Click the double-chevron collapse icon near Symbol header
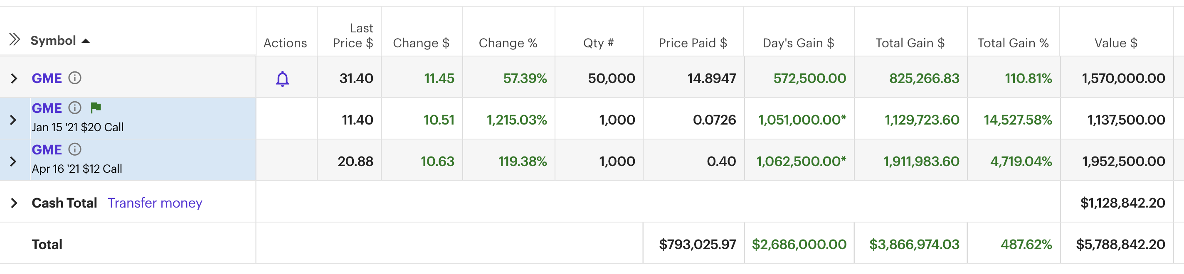1184x274 pixels. coord(15,39)
